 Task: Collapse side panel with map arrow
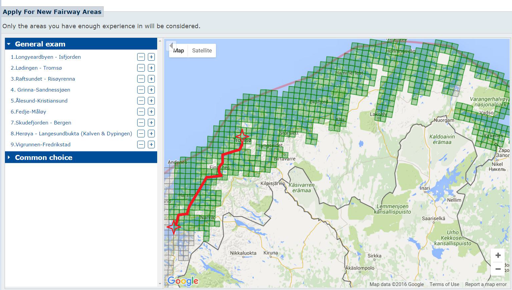171,46
